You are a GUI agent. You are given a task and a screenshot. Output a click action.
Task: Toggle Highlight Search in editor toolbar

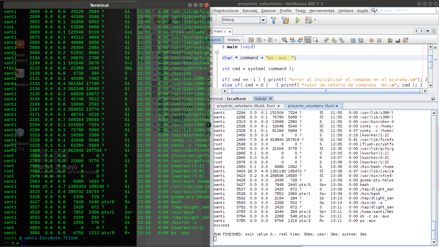tap(308, 40)
